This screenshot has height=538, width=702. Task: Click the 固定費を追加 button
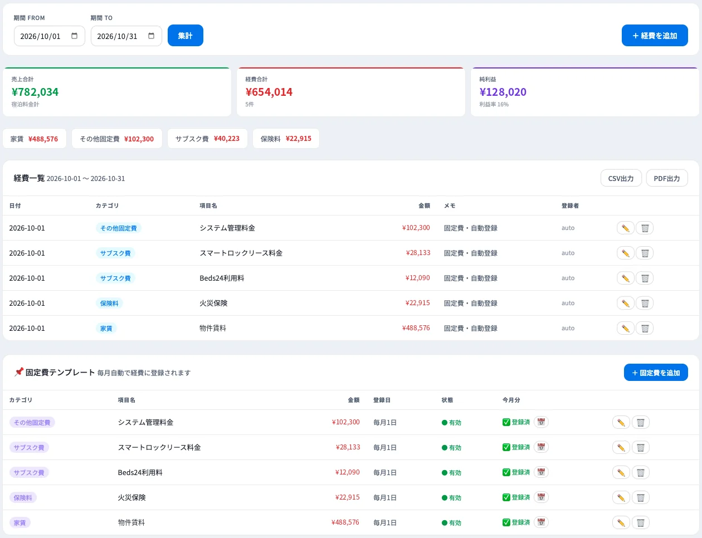tap(656, 373)
